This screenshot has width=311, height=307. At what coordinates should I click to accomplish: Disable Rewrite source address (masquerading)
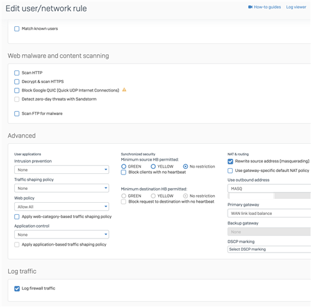tap(230, 161)
